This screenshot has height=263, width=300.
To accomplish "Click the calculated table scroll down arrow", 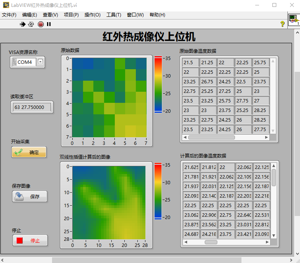I will pyautogui.click(x=274, y=235).
